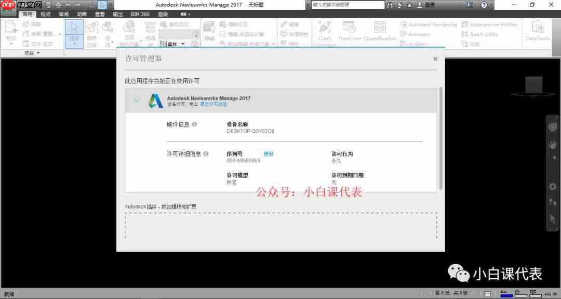Open the Quantification workbook
The height and width of the screenshot is (299, 561).
380,31
